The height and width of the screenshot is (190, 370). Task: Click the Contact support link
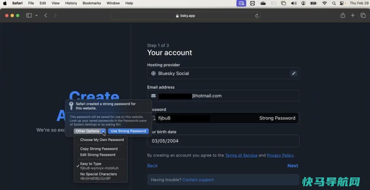tap(198, 180)
